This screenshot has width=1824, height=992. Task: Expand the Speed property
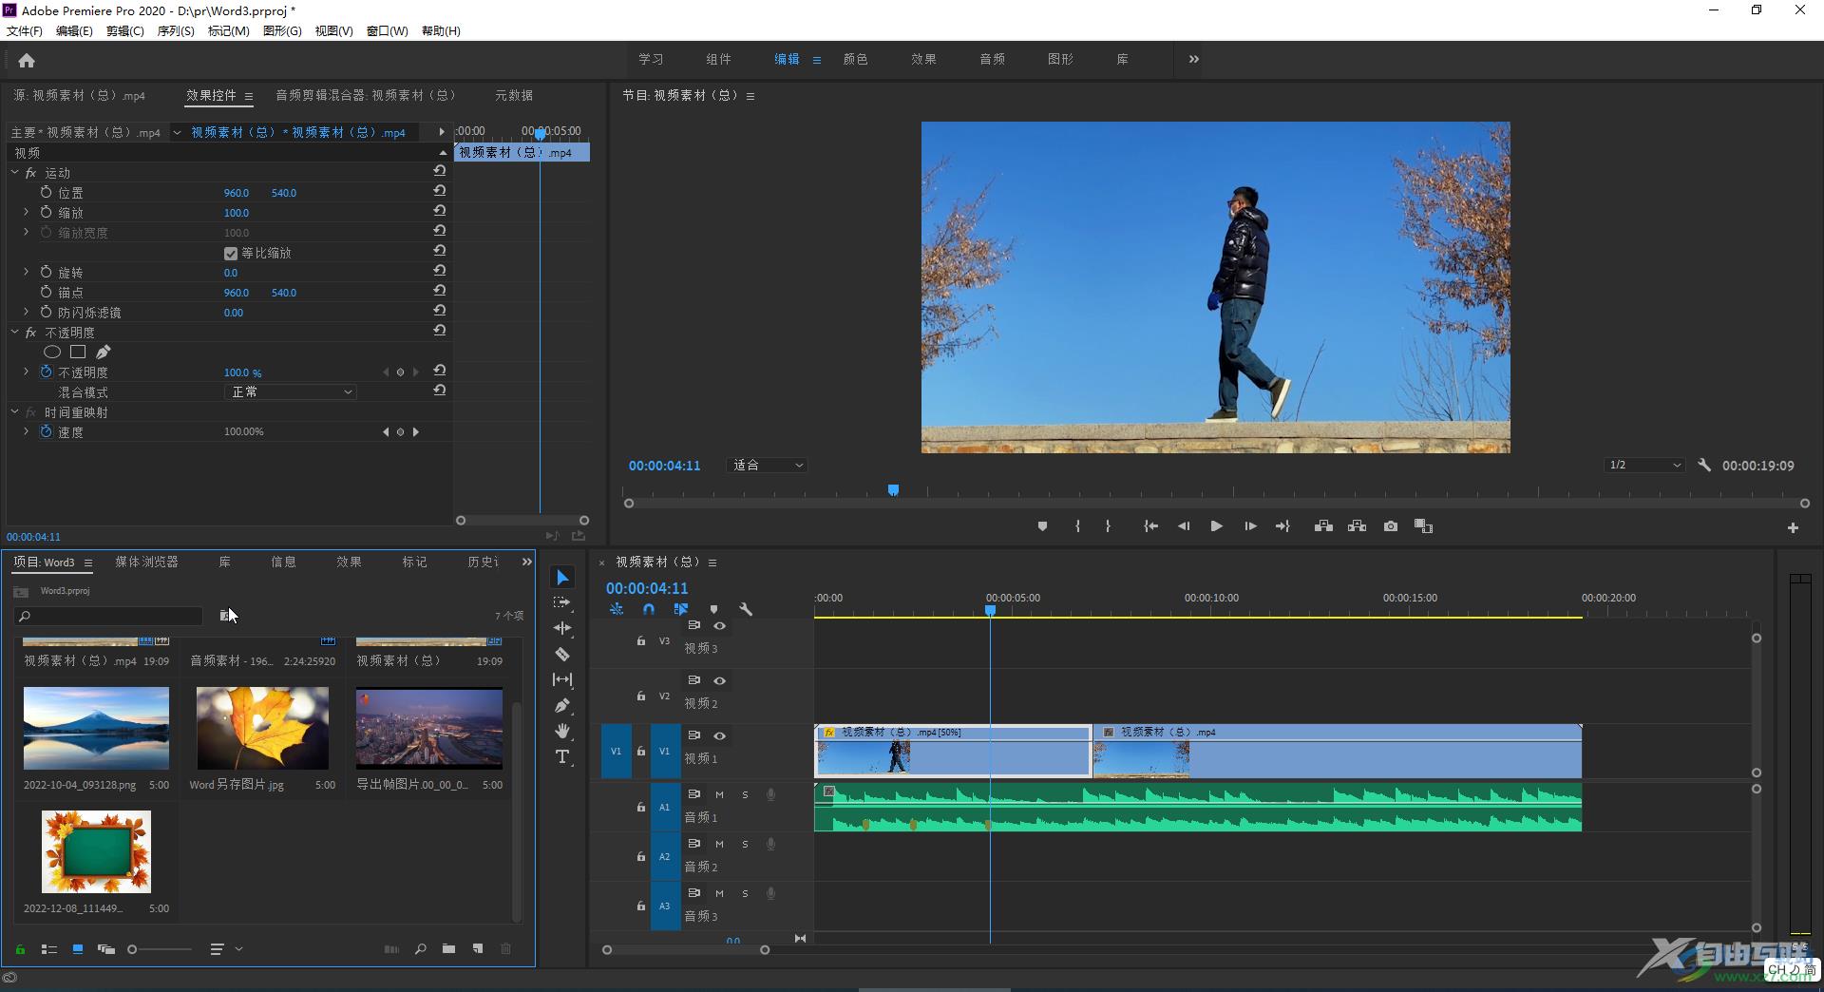click(26, 431)
